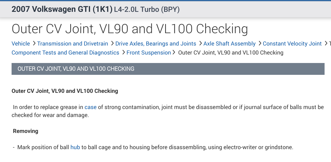Follow the "case" hyperlink in the paragraph

(91, 107)
